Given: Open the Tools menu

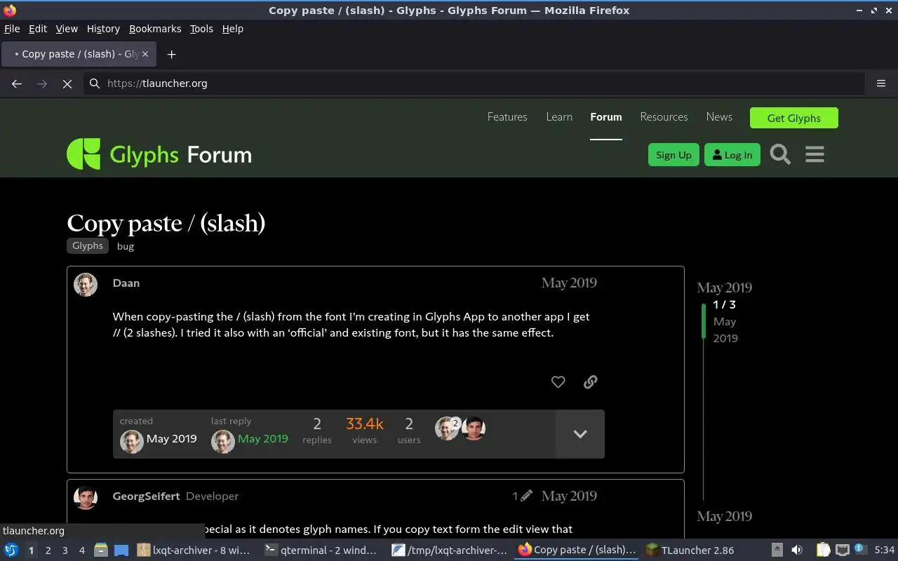Looking at the screenshot, I should (x=201, y=29).
